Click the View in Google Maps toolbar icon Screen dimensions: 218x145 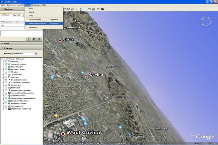coord(98,9)
